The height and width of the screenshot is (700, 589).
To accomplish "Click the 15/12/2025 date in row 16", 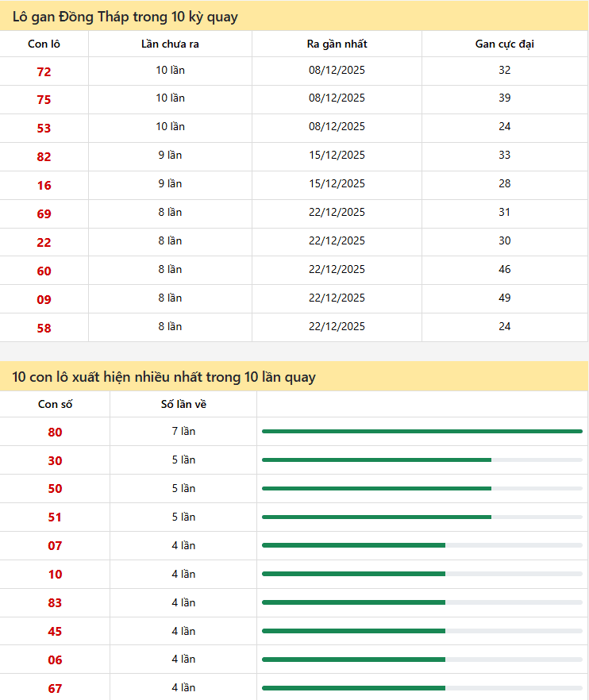I will click(x=337, y=183).
